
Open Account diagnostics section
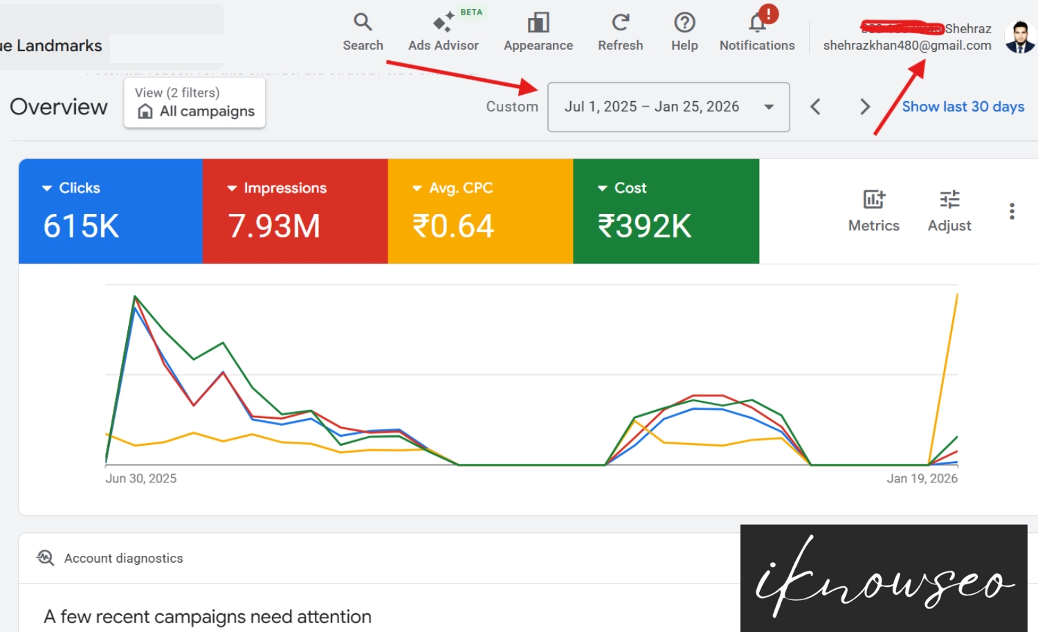(122, 558)
